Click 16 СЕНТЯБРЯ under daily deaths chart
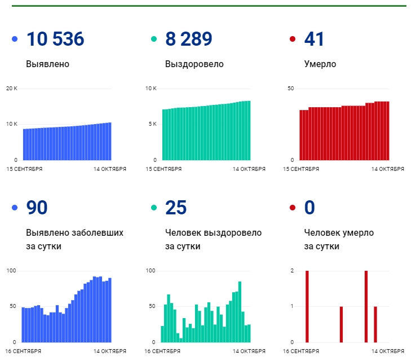The width and height of the screenshot is (416, 361). point(301,351)
